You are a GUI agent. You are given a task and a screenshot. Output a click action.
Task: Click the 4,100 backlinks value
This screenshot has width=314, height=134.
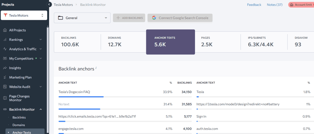click(188, 129)
